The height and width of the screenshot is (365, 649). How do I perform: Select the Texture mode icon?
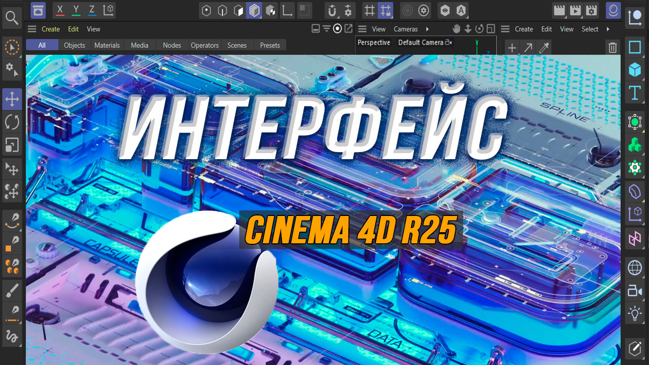coord(270,10)
